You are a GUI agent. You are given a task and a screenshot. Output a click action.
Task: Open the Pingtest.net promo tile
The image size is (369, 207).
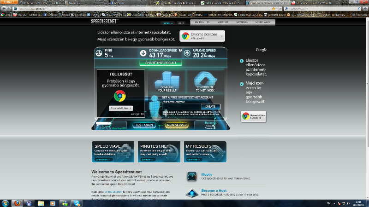coord(159,152)
